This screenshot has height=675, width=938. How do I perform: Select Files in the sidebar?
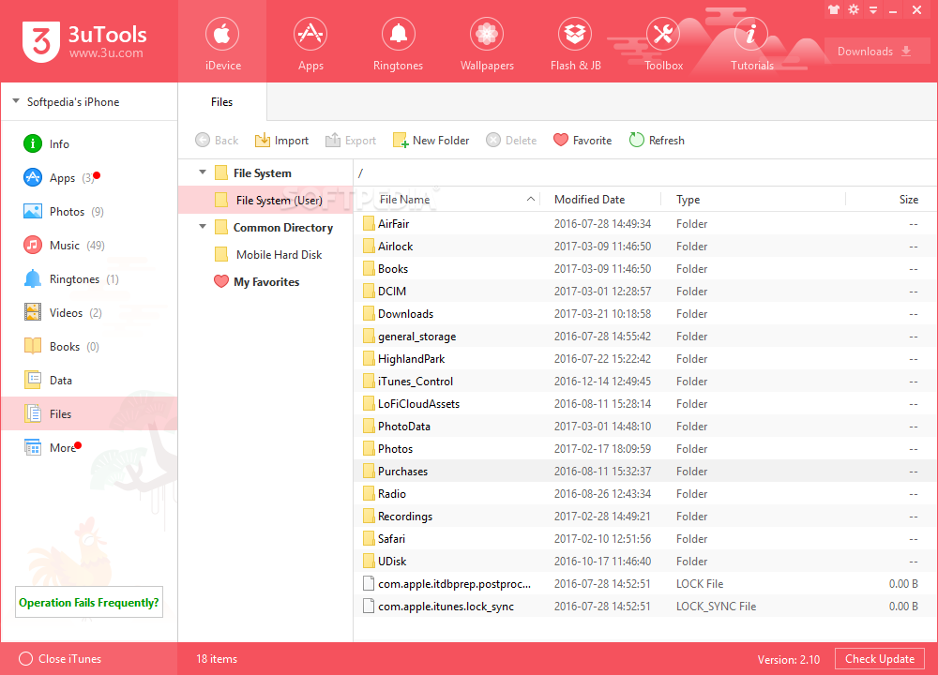(89, 413)
